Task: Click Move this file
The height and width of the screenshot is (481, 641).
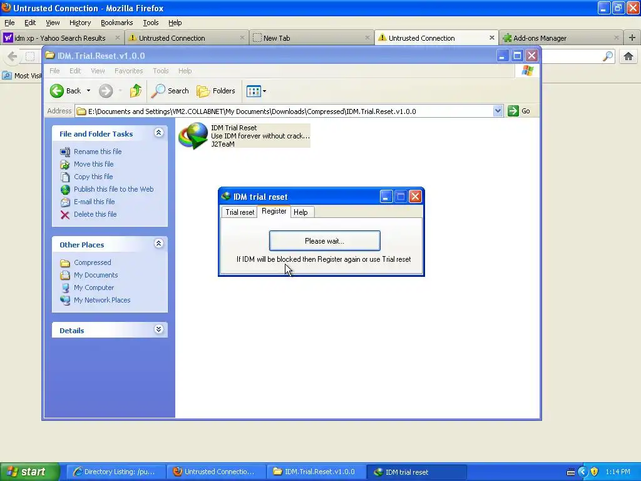Action: 94,164
